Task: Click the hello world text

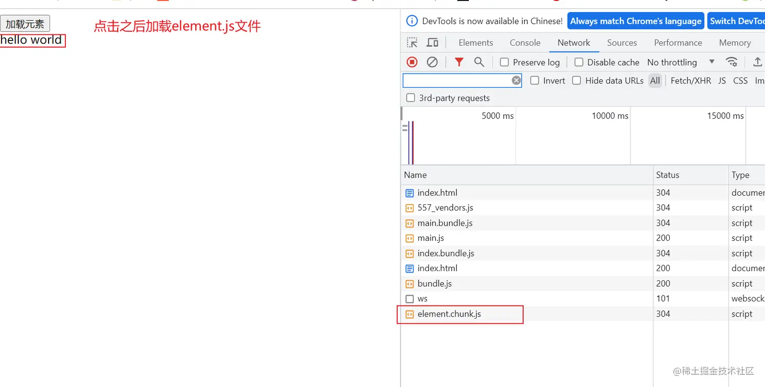Action: [x=31, y=40]
